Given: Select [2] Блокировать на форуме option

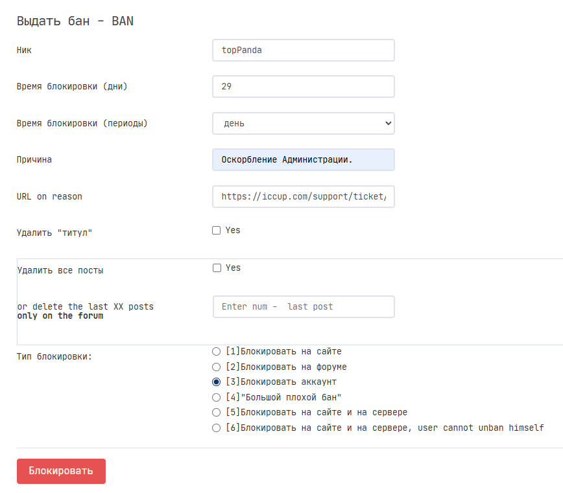Looking at the screenshot, I should point(217,367).
